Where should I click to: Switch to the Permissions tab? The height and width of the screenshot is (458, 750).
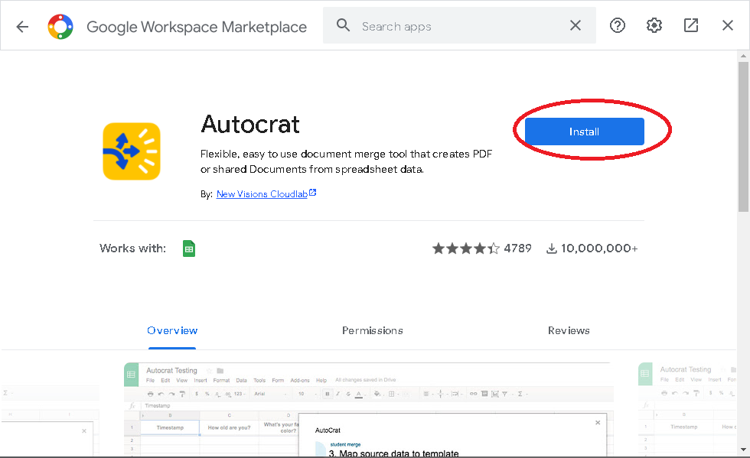pyautogui.click(x=372, y=330)
